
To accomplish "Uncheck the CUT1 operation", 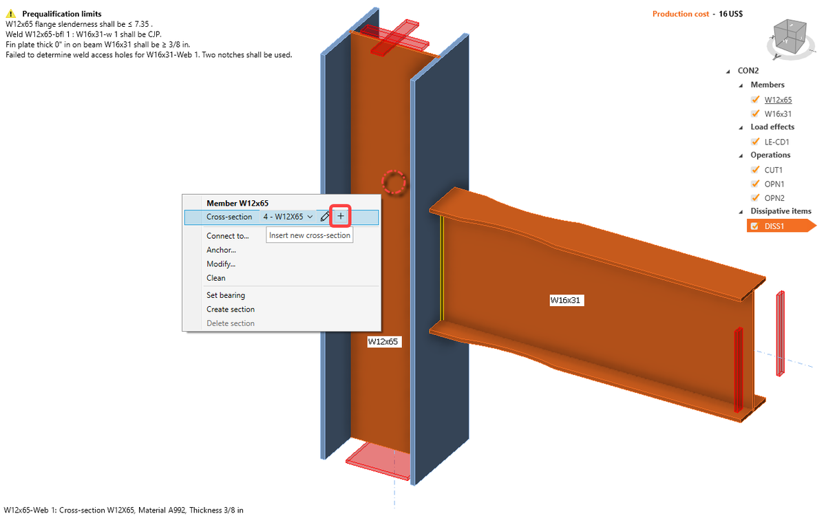I will pos(755,169).
